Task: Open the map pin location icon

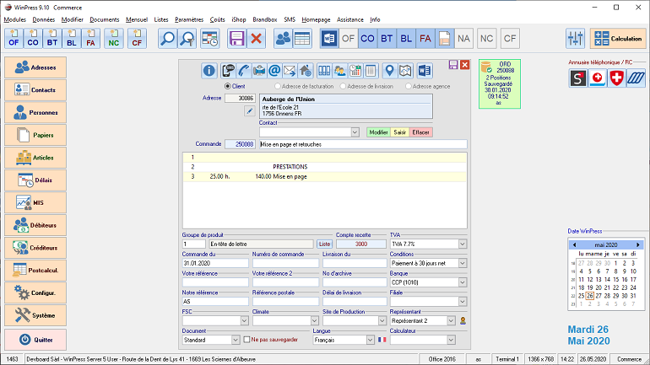Action: point(389,71)
